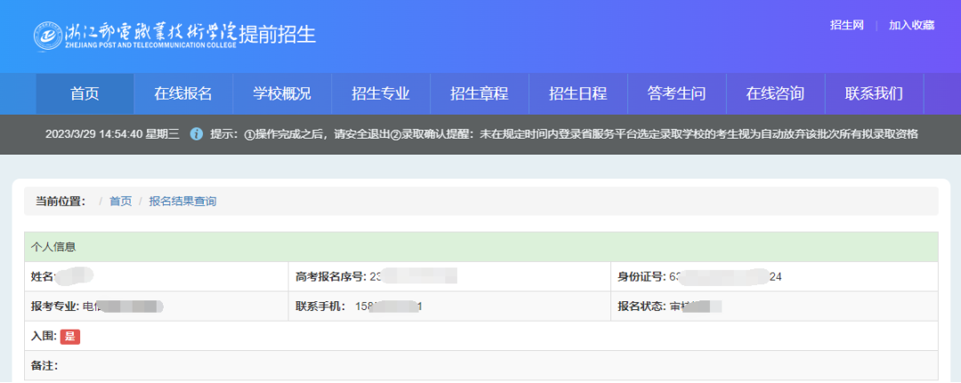This screenshot has height=383, width=961.
Task: Click the 报名结果查询 breadcrumb link
Action: [182, 202]
